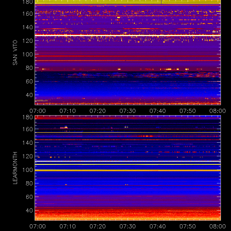Select the 100 label on Learmonth axis
The height and width of the screenshot is (231, 231).
27,170
